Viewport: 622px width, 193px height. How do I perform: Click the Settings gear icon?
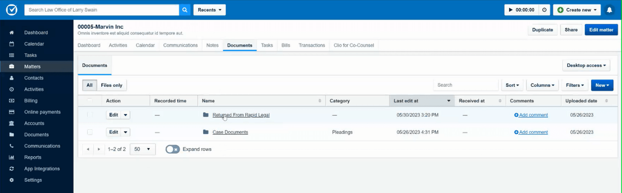(12, 180)
